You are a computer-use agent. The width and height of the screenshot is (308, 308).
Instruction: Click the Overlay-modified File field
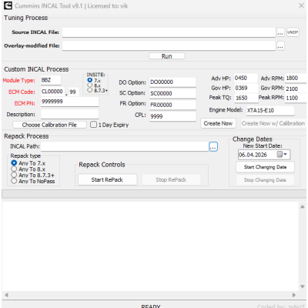point(169,46)
